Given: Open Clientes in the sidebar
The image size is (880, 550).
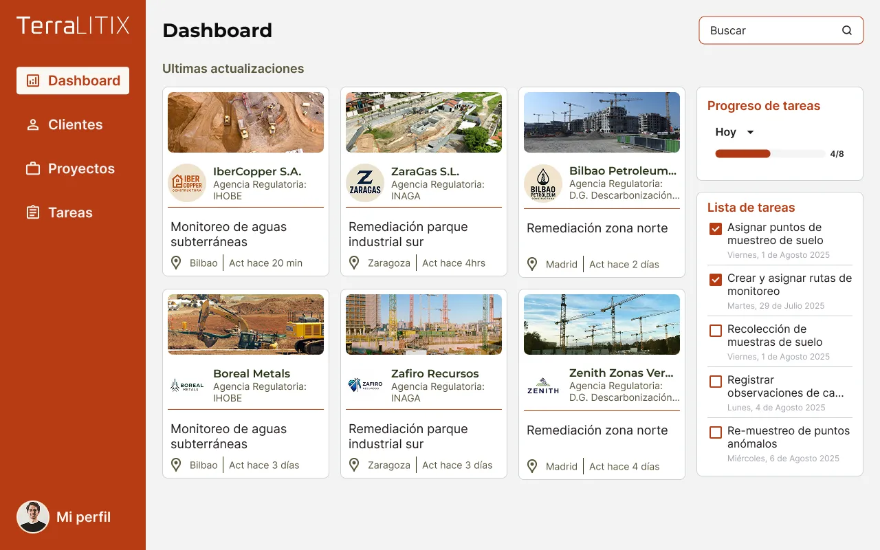Looking at the screenshot, I should click(74, 124).
